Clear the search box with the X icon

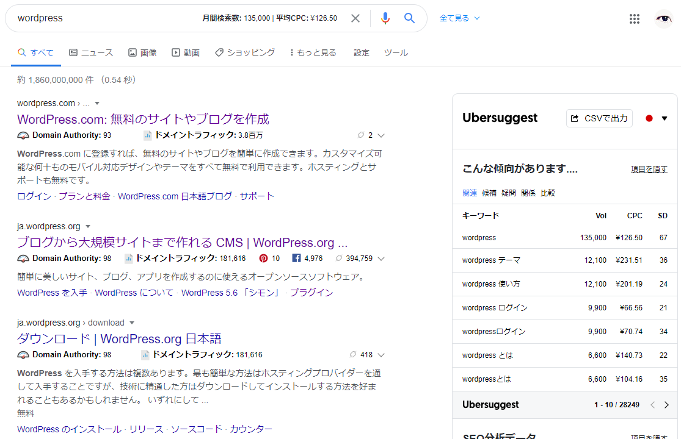(x=355, y=18)
